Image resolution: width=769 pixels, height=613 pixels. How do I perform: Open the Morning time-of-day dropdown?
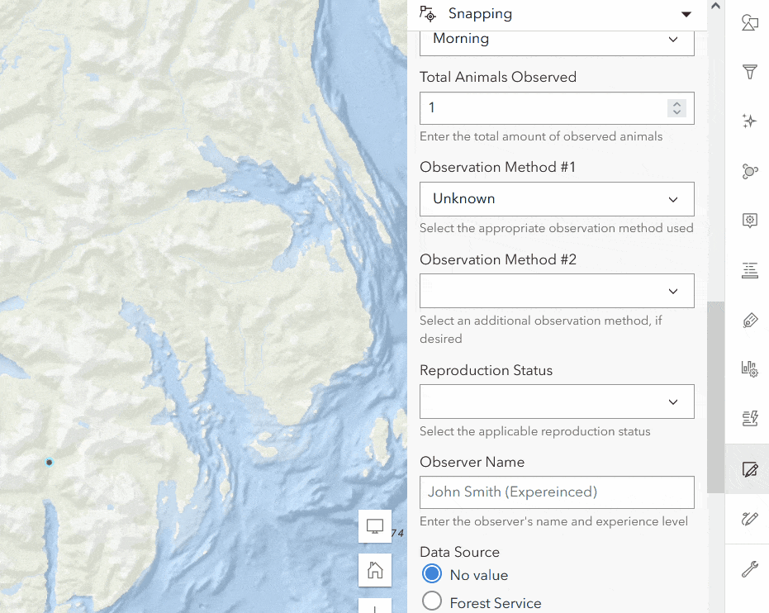[556, 40]
